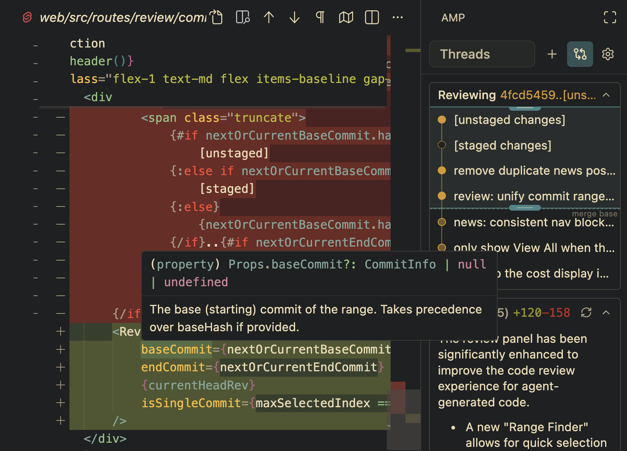Open the Threads selector
The width and height of the screenshot is (627, 451).
[482, 54]
